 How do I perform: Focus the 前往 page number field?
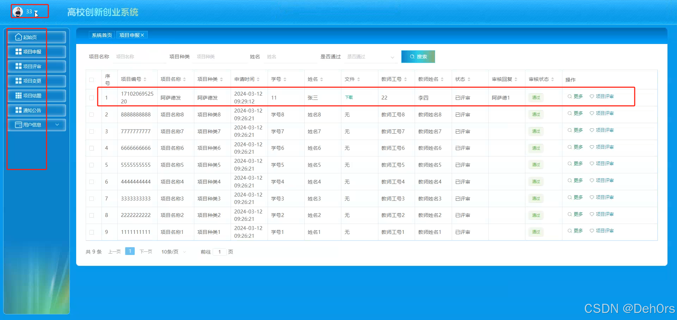(219, 252)
